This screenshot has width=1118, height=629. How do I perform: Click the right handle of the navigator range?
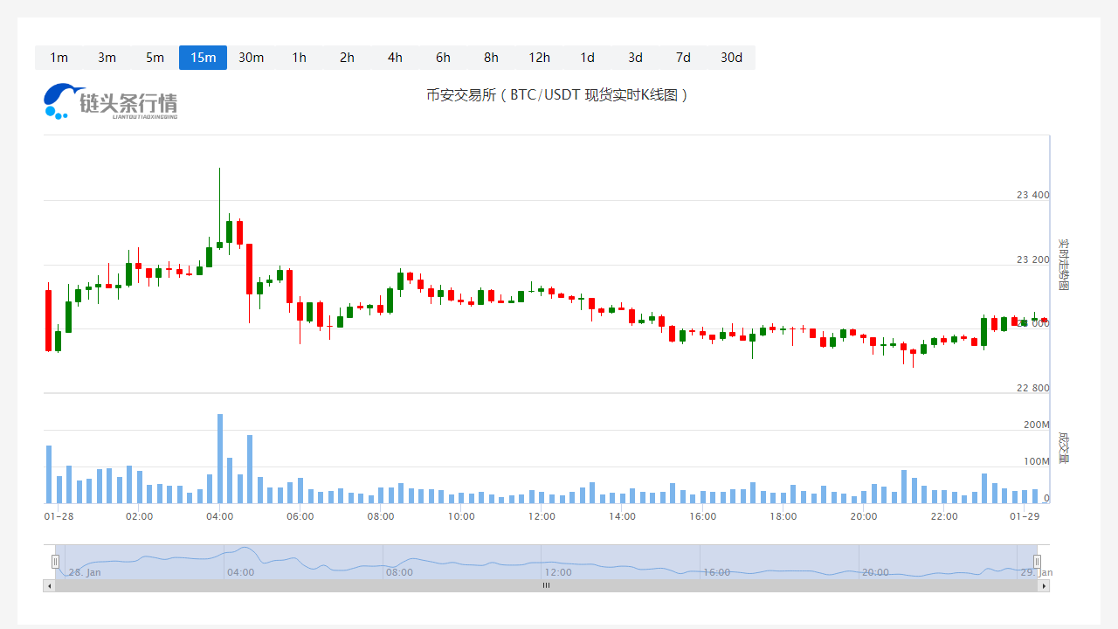click(x=1037, y=562)
